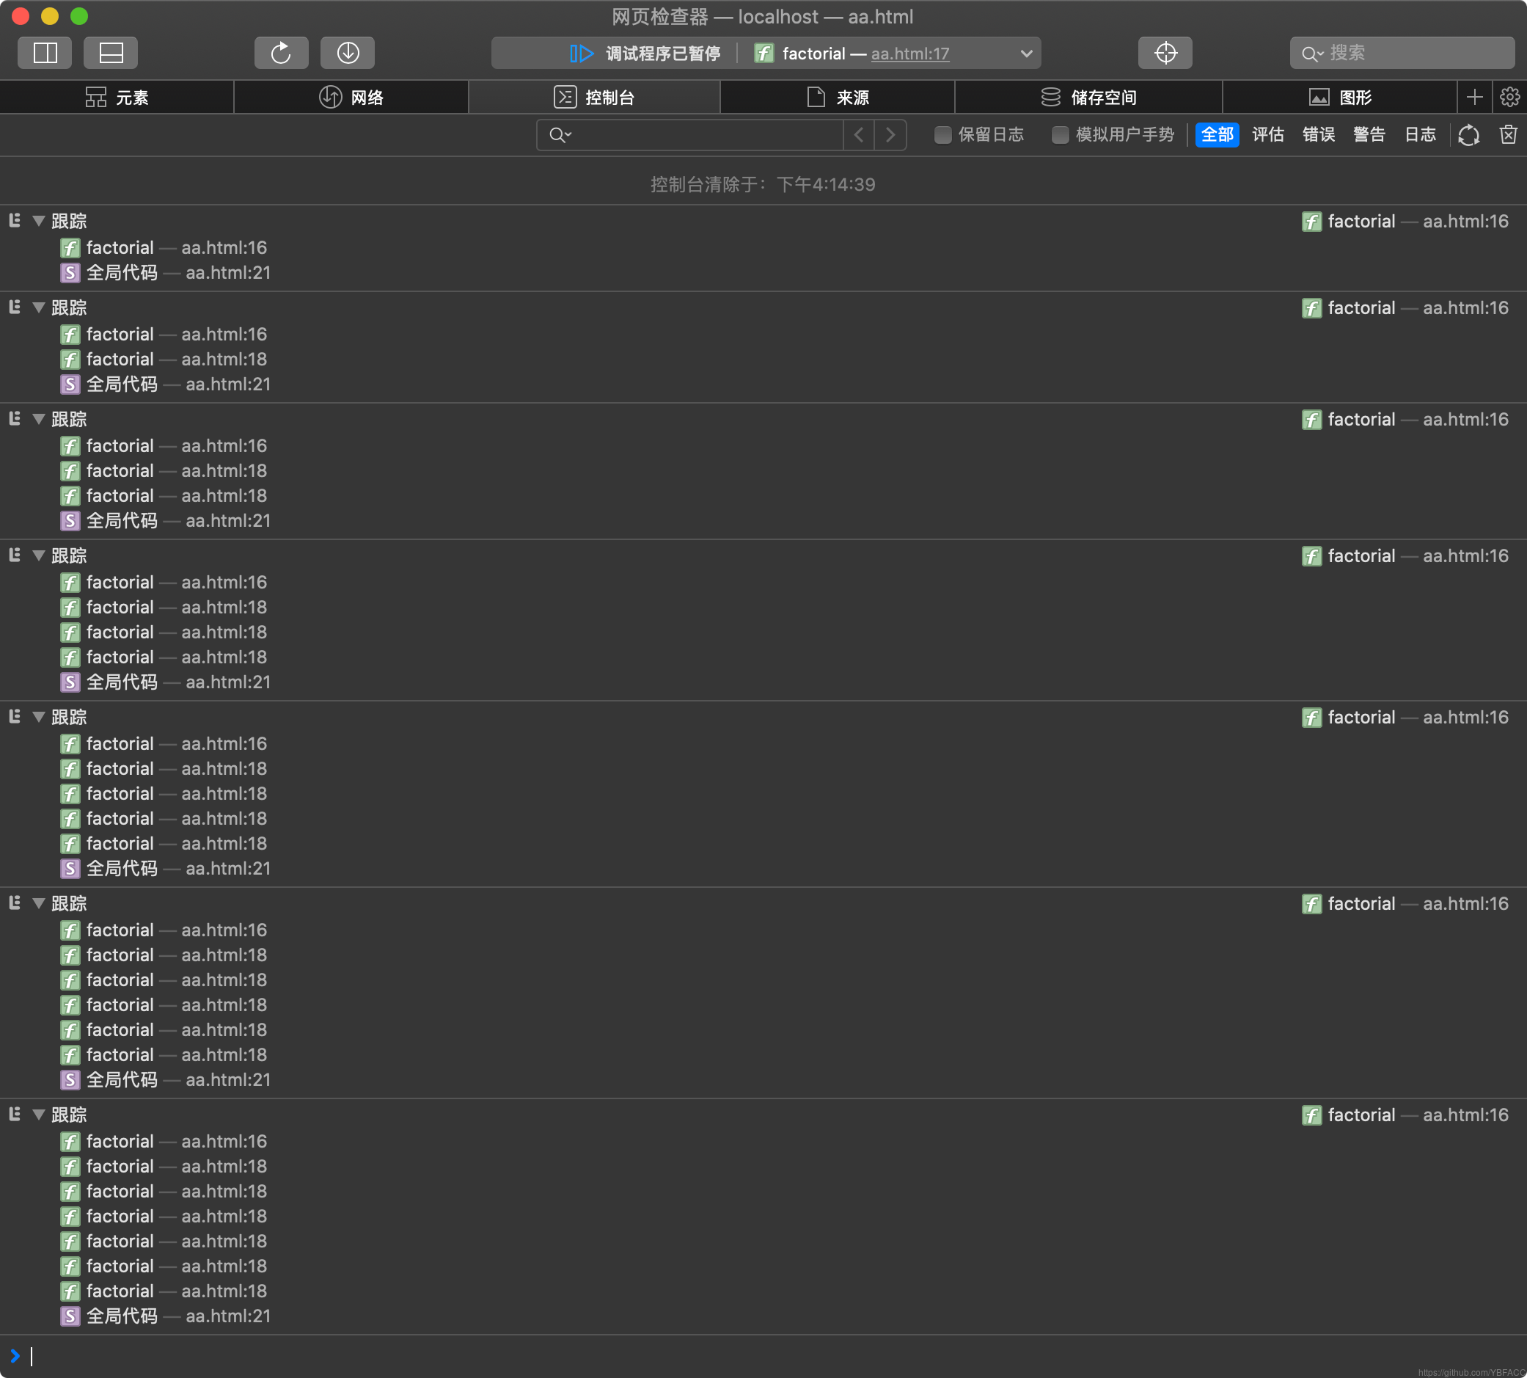Viewport: 1527px width, 1378px height.
Task: Click the 控制台清除于 timestamp message
Action: point(763,184)
